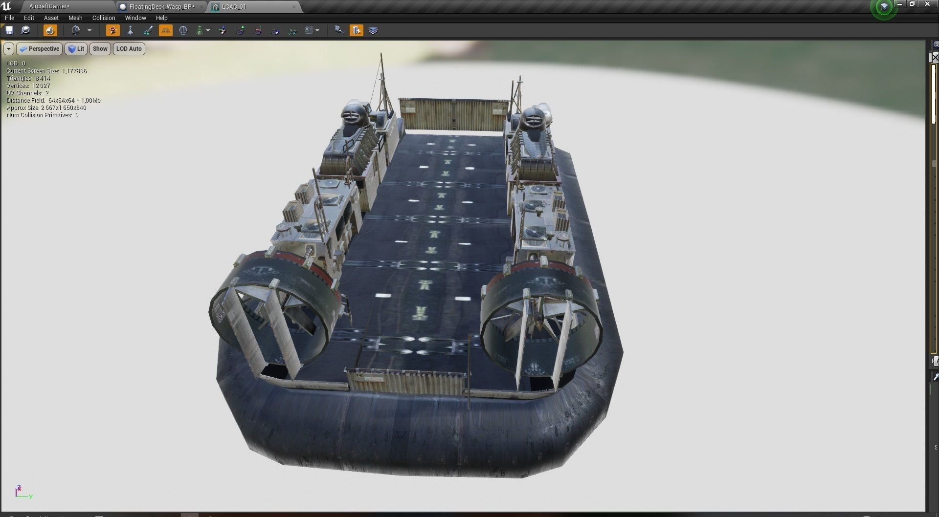Click the 'LOD: 0' stat text
This screenshot has width=939, height=517.
pyautogui.click(x=16, y=64)
